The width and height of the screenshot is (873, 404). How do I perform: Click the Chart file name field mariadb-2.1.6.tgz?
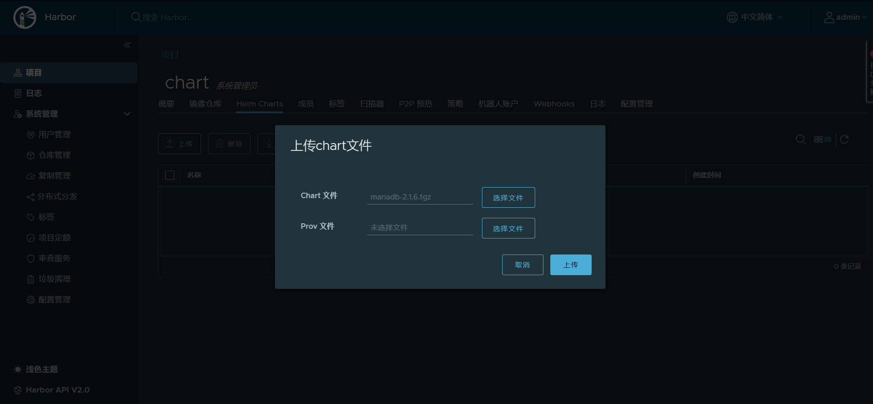click(420, 197)
